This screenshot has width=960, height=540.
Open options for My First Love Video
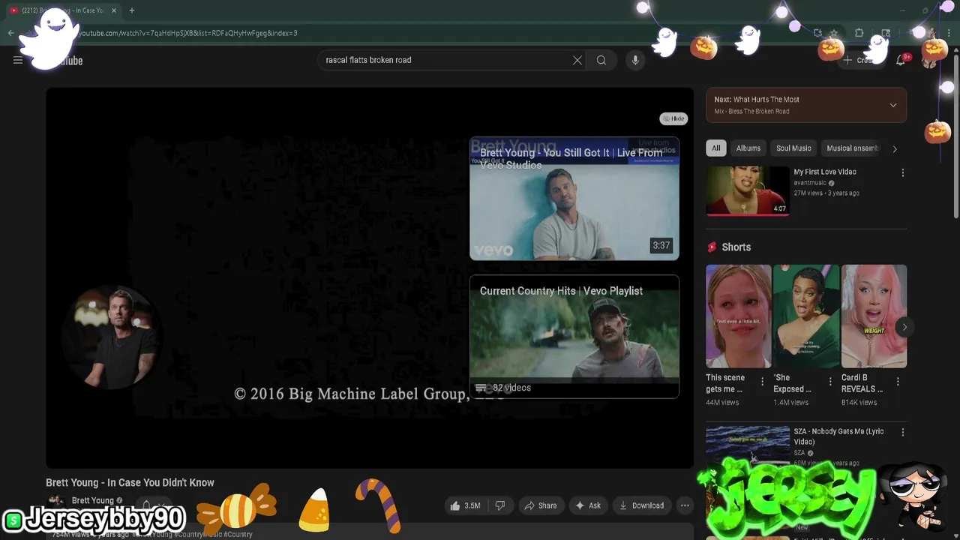(903, 172)
